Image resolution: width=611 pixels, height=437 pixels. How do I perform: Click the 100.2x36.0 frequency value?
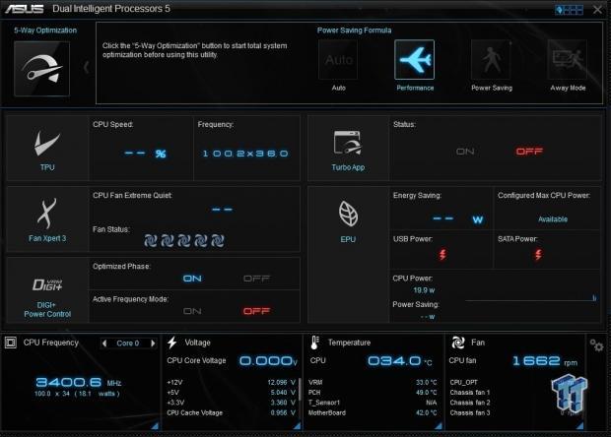(245, 154)
